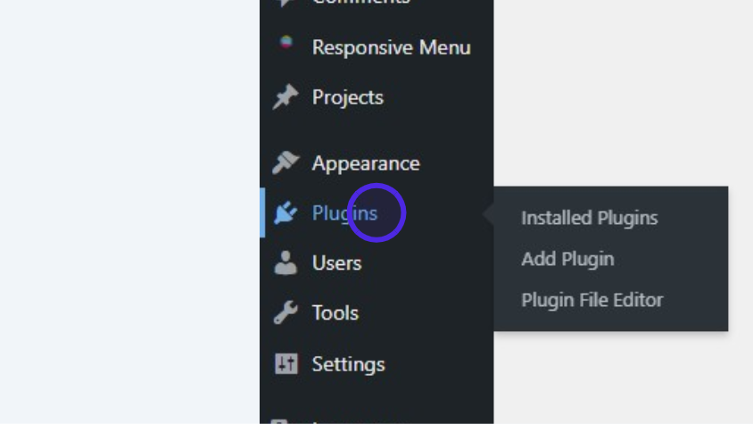The width and height of the screenshot is (753, 424).
Task: Click the Tools wrench icon
Action: pos(285,313)
